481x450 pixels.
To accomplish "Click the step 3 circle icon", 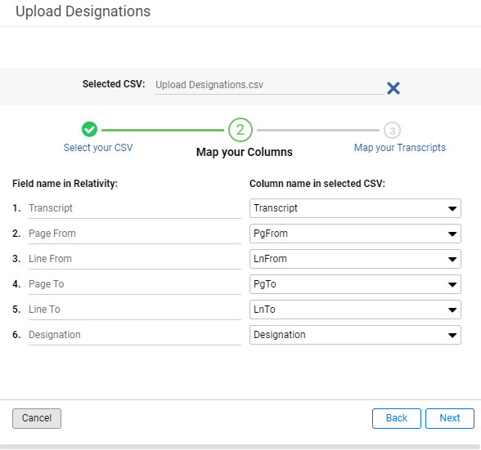I will point(392,131).
